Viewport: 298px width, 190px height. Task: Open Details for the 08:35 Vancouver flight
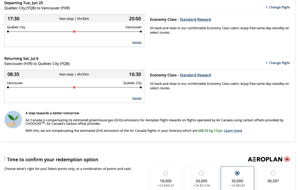(x=137, y=98)
